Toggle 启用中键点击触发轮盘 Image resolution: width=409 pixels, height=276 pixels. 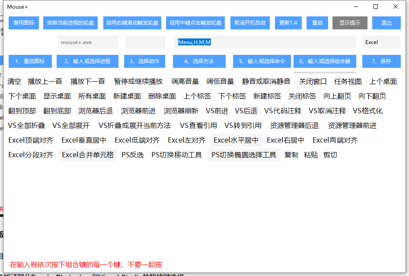pos(195,23)
